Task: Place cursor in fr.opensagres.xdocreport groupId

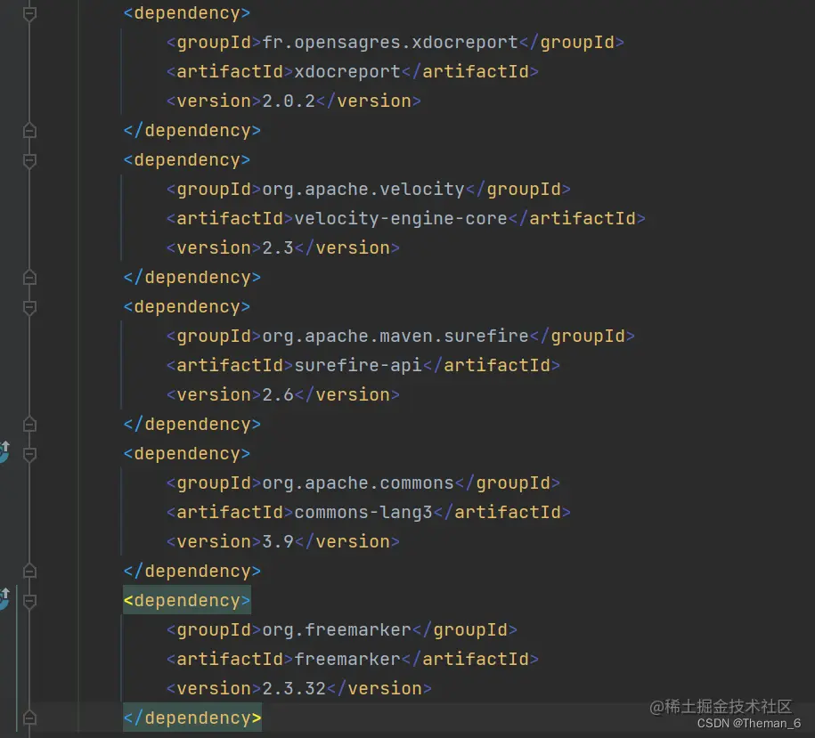Action: (x=390, y=42)
